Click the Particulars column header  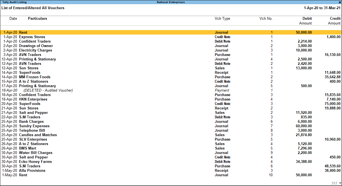(x=37, y=19)
